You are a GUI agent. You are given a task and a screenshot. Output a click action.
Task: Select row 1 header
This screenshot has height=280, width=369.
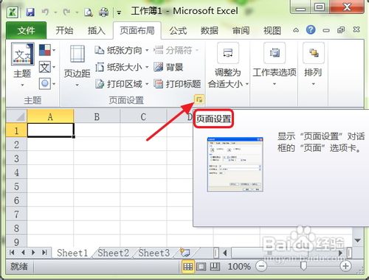(x=16, y=130)
